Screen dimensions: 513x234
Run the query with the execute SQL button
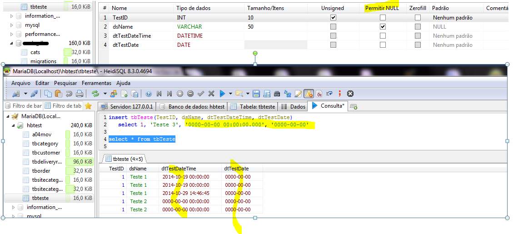(x=222, y=94)
